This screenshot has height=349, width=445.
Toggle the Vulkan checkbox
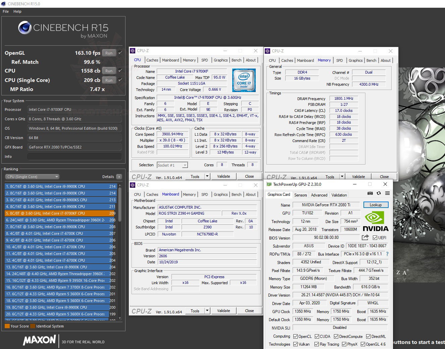295,344
